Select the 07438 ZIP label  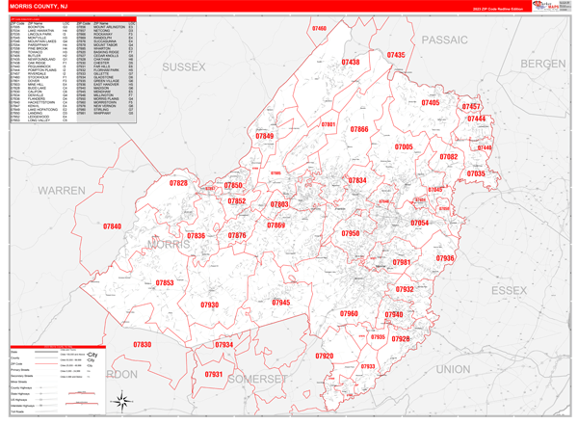351,62
